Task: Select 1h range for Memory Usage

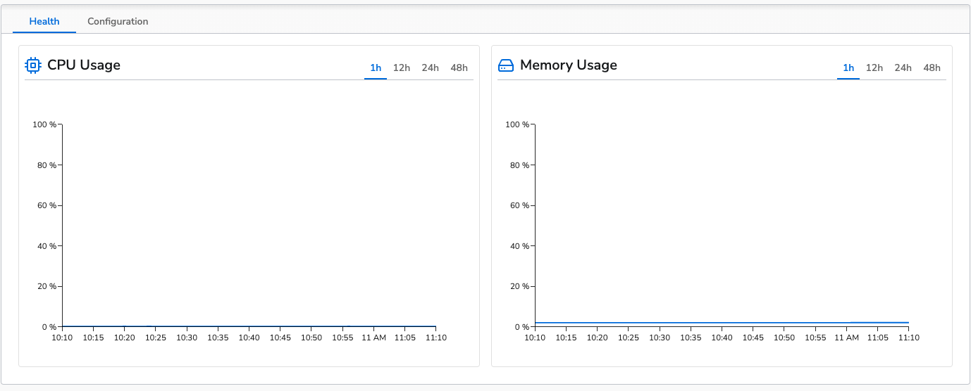Action: coord(848,68)
